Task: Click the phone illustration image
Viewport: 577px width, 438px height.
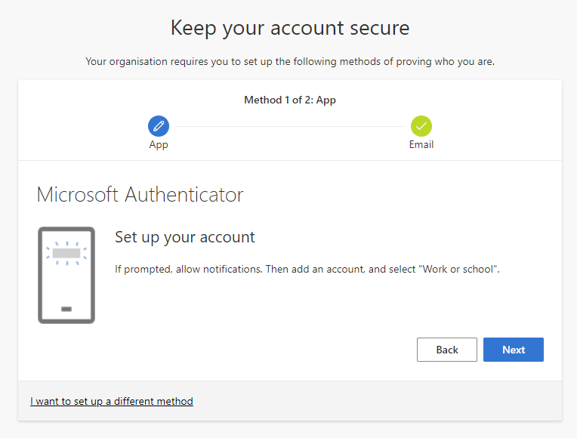Action: point(66,276)
